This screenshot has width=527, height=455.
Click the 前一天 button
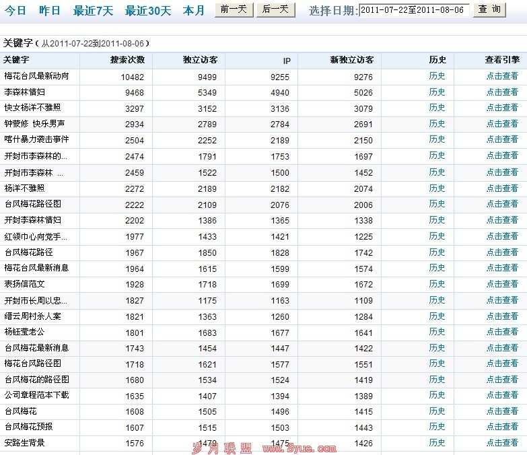(234, 9)
